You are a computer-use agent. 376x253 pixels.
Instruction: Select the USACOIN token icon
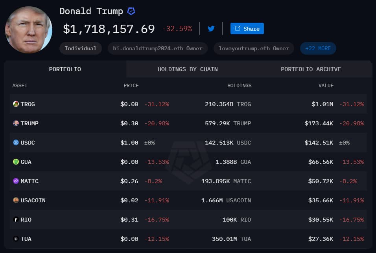[16, 200]
